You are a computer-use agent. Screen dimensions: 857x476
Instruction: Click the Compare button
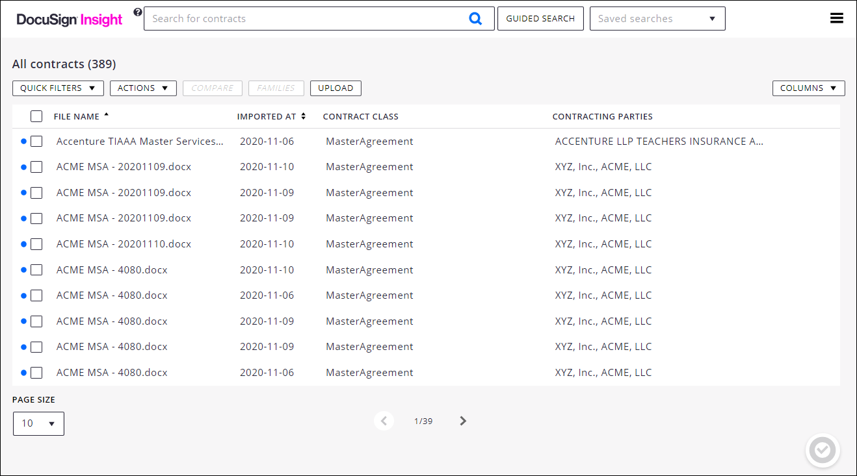coord(213,88)
